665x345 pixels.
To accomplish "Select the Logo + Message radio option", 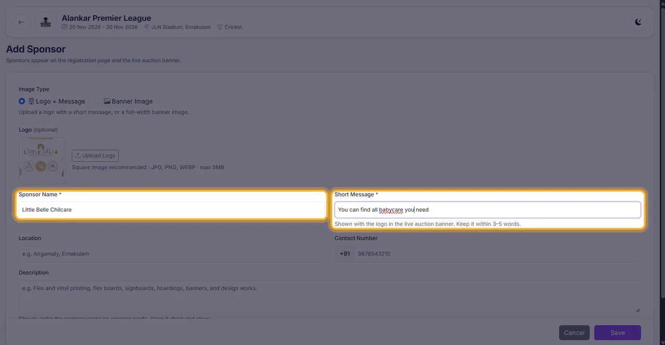I will tap(22, 101).
